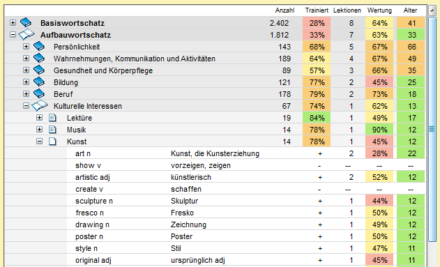This screenshot has height=267, width=440.
Task: Click the blue book icon next to Persönlichkeit
Action: 39,46
